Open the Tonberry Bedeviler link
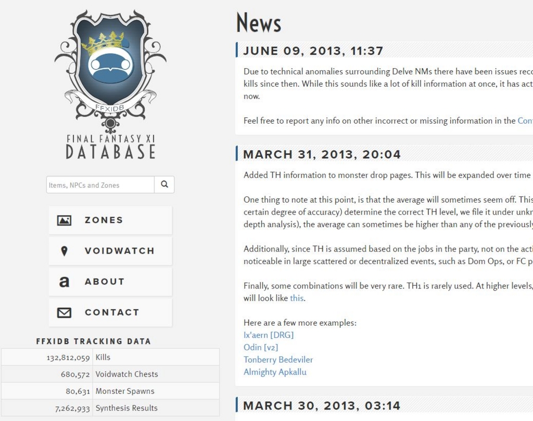Screen dimensions: 533x421 click(278, 360)
